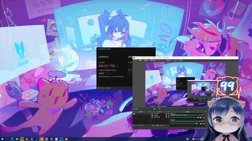
Task: Open the View menu in OBS
Action: click(146, 60)
